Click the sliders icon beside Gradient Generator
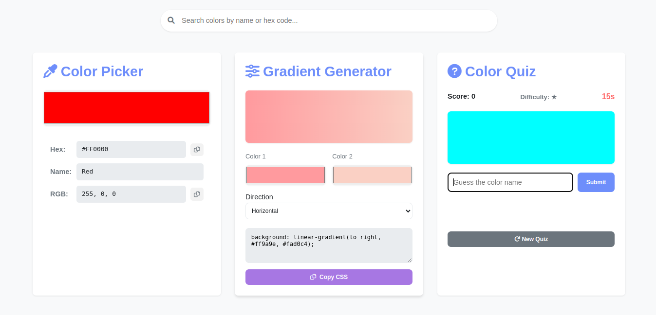 (x=252, y=71)
